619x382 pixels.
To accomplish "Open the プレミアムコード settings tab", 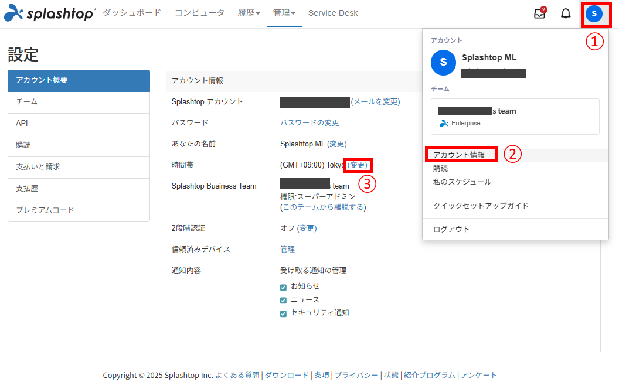I will pyautogui.click(x=79, y=211).
